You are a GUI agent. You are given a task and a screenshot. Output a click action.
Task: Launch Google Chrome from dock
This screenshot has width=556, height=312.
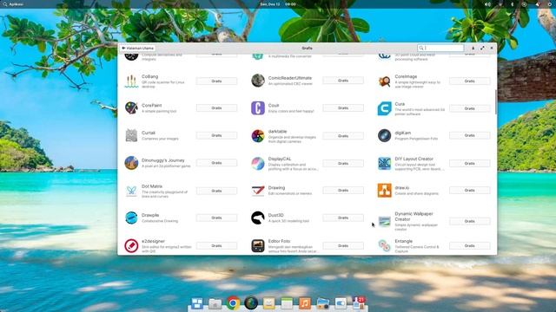(x=233, y=303)
